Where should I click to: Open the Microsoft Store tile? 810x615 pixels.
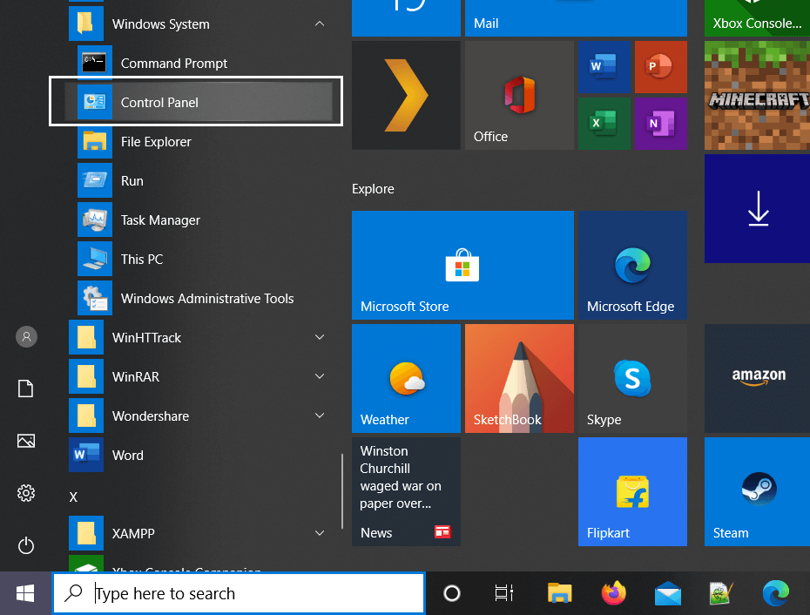[462, 266]
